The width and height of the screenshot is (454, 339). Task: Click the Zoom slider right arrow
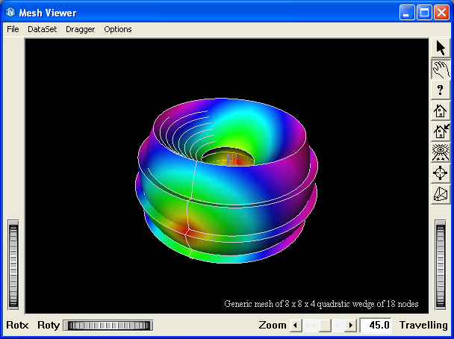[350, 326]
